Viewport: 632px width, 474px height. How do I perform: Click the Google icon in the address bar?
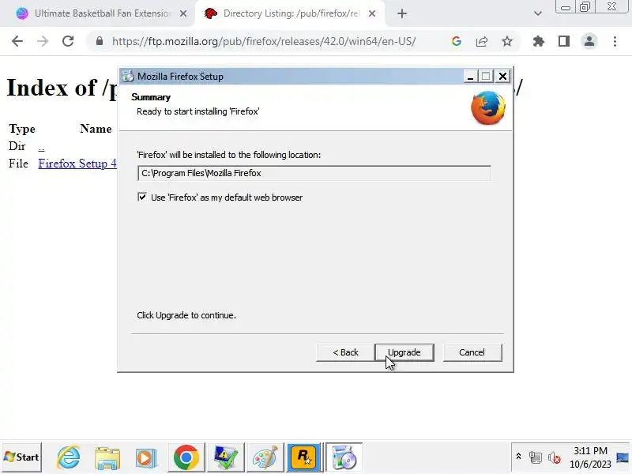tap(457, 41)
